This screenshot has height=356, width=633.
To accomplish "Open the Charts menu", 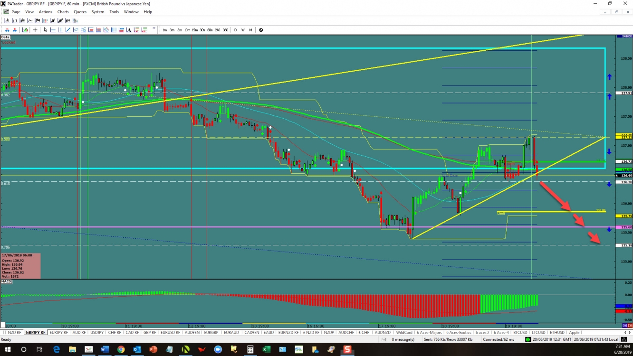I will (63, 12).
